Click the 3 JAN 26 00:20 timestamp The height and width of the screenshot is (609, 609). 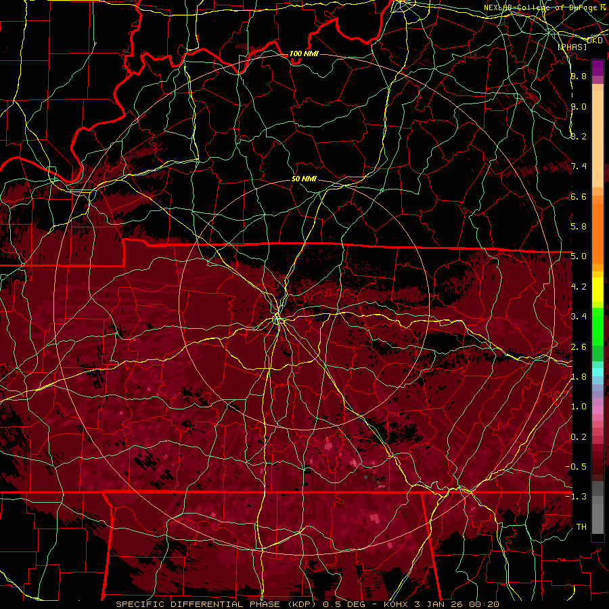tap(456, 604)
